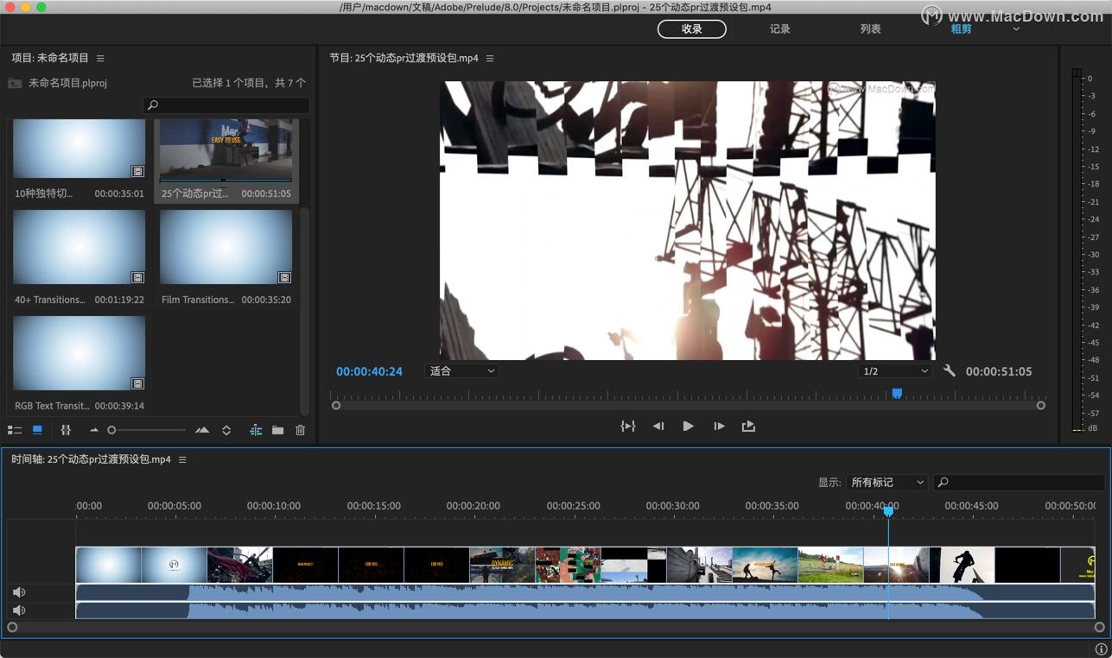Select the 10种独特切 clip thumbnail
The width and height of the screenshot is (1112, 658).
tap(79, 149)
